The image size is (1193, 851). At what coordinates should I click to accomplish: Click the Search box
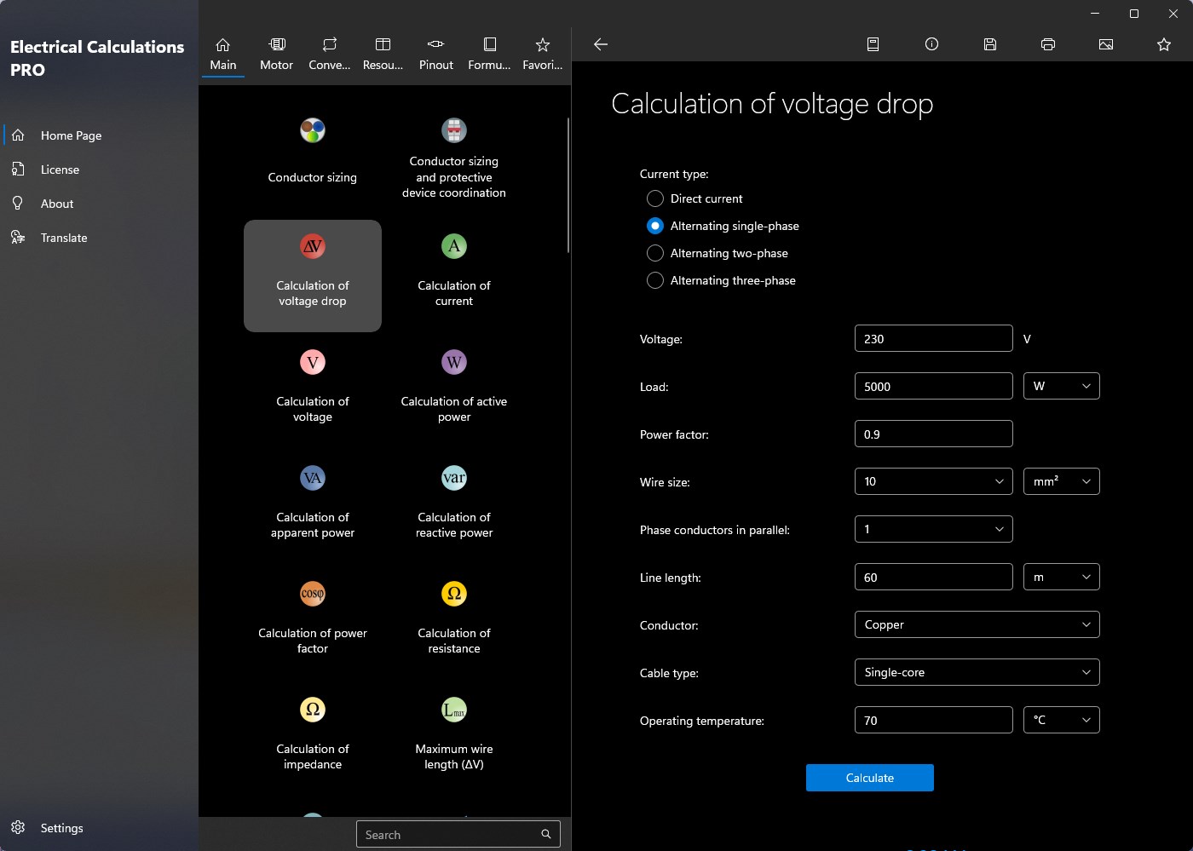tap(458, 835)
